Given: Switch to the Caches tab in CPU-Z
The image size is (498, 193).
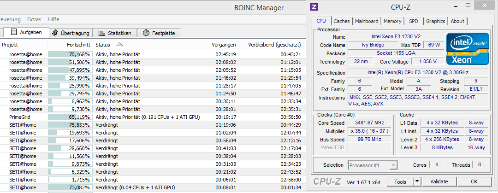Looking at the screenshot, I should (341, 21).
